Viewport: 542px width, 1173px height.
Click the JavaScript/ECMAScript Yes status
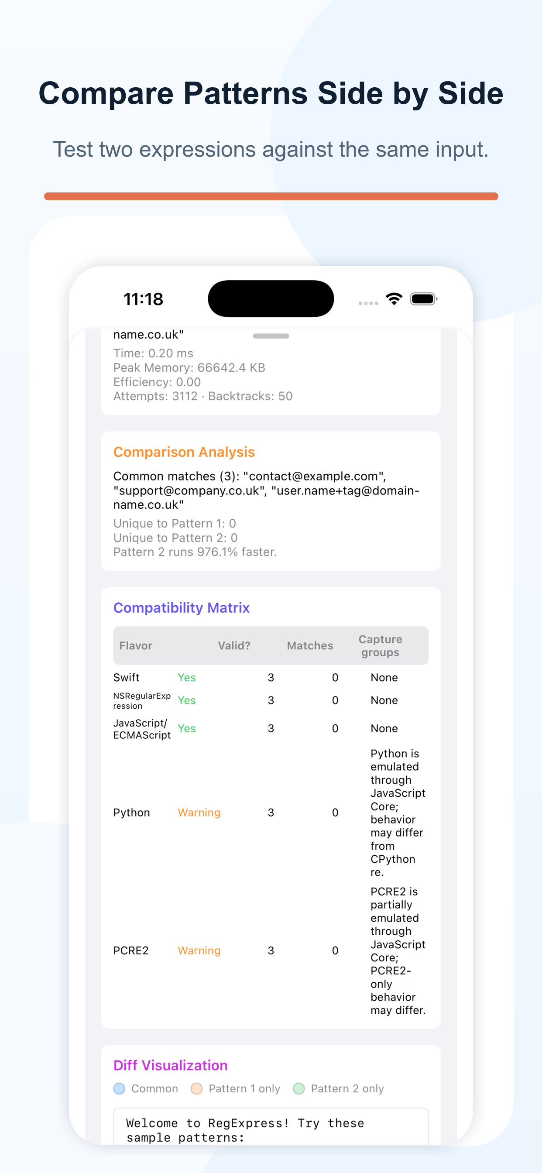coord(187,728)
